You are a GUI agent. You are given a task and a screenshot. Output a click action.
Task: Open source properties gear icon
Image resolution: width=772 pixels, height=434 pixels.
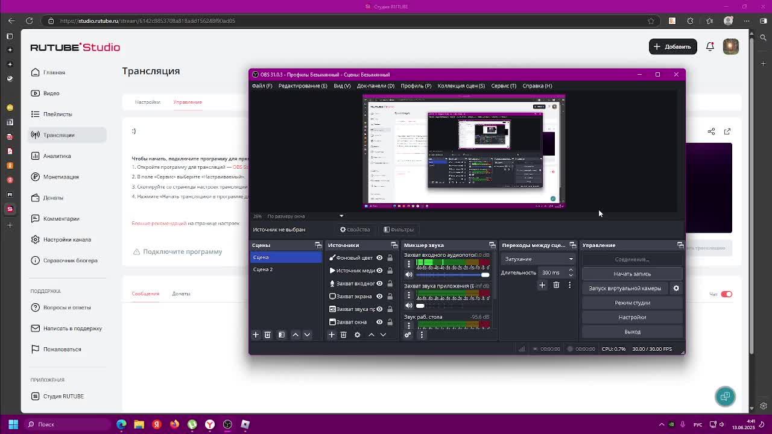point(358,335)
